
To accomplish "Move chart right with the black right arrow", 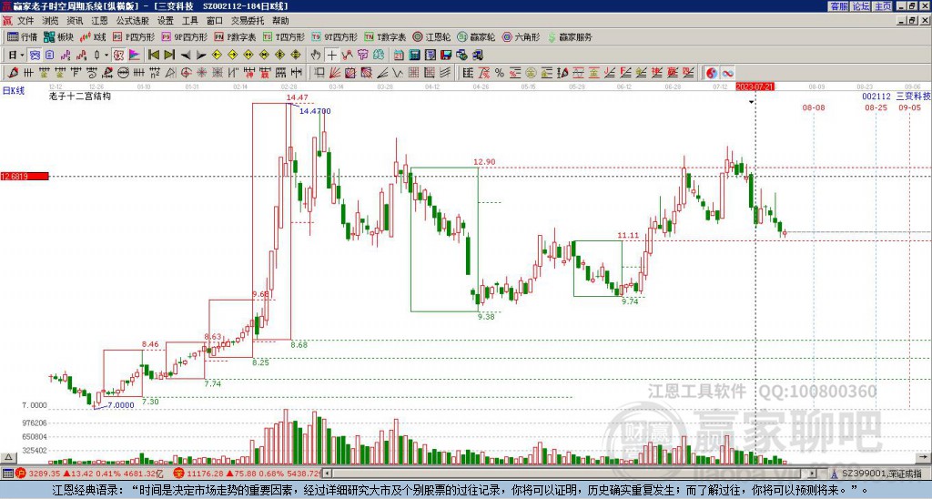I will tap(201, 55).
